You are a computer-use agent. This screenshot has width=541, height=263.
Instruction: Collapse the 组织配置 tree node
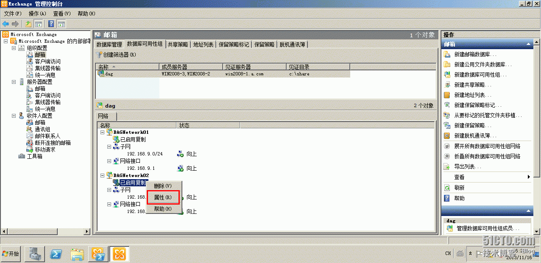[14, 48]
